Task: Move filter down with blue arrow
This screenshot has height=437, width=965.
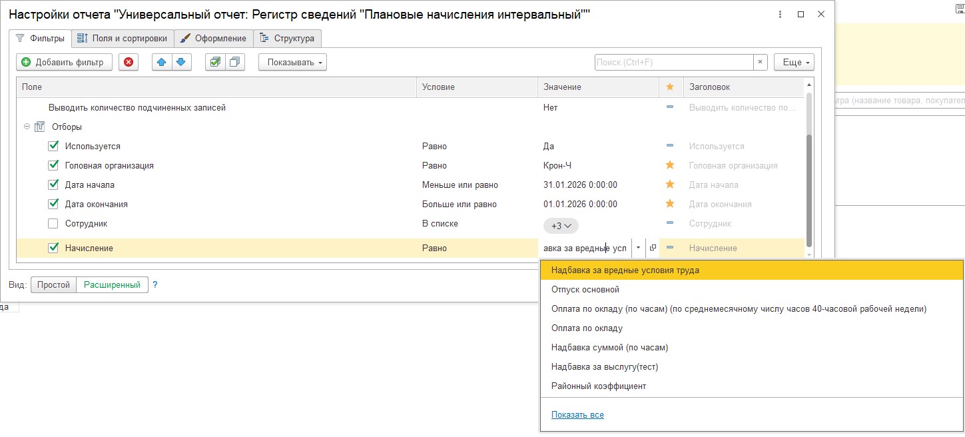Action: pos(181,62)
